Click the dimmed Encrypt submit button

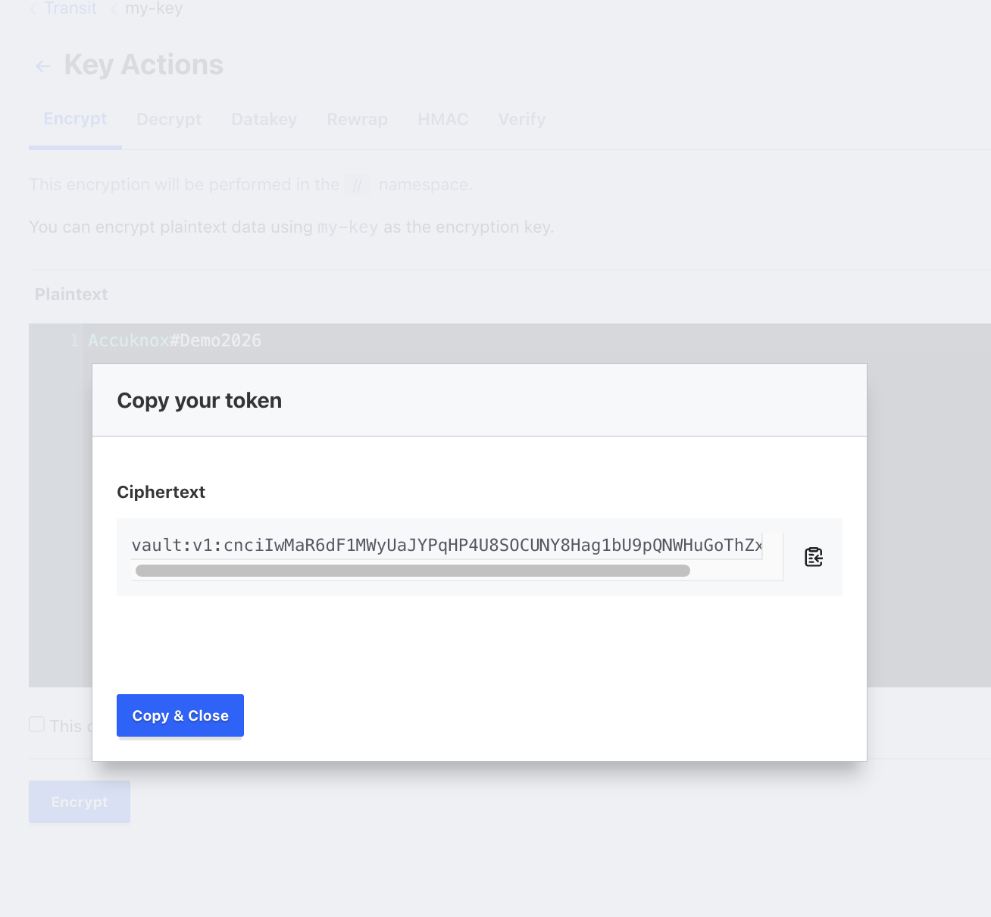pyautogui.click(x=80, y=802)
